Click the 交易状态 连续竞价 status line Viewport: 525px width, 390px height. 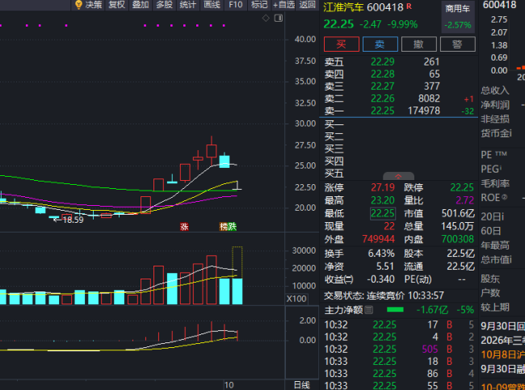pyautogui.click(x=384, y=296)
